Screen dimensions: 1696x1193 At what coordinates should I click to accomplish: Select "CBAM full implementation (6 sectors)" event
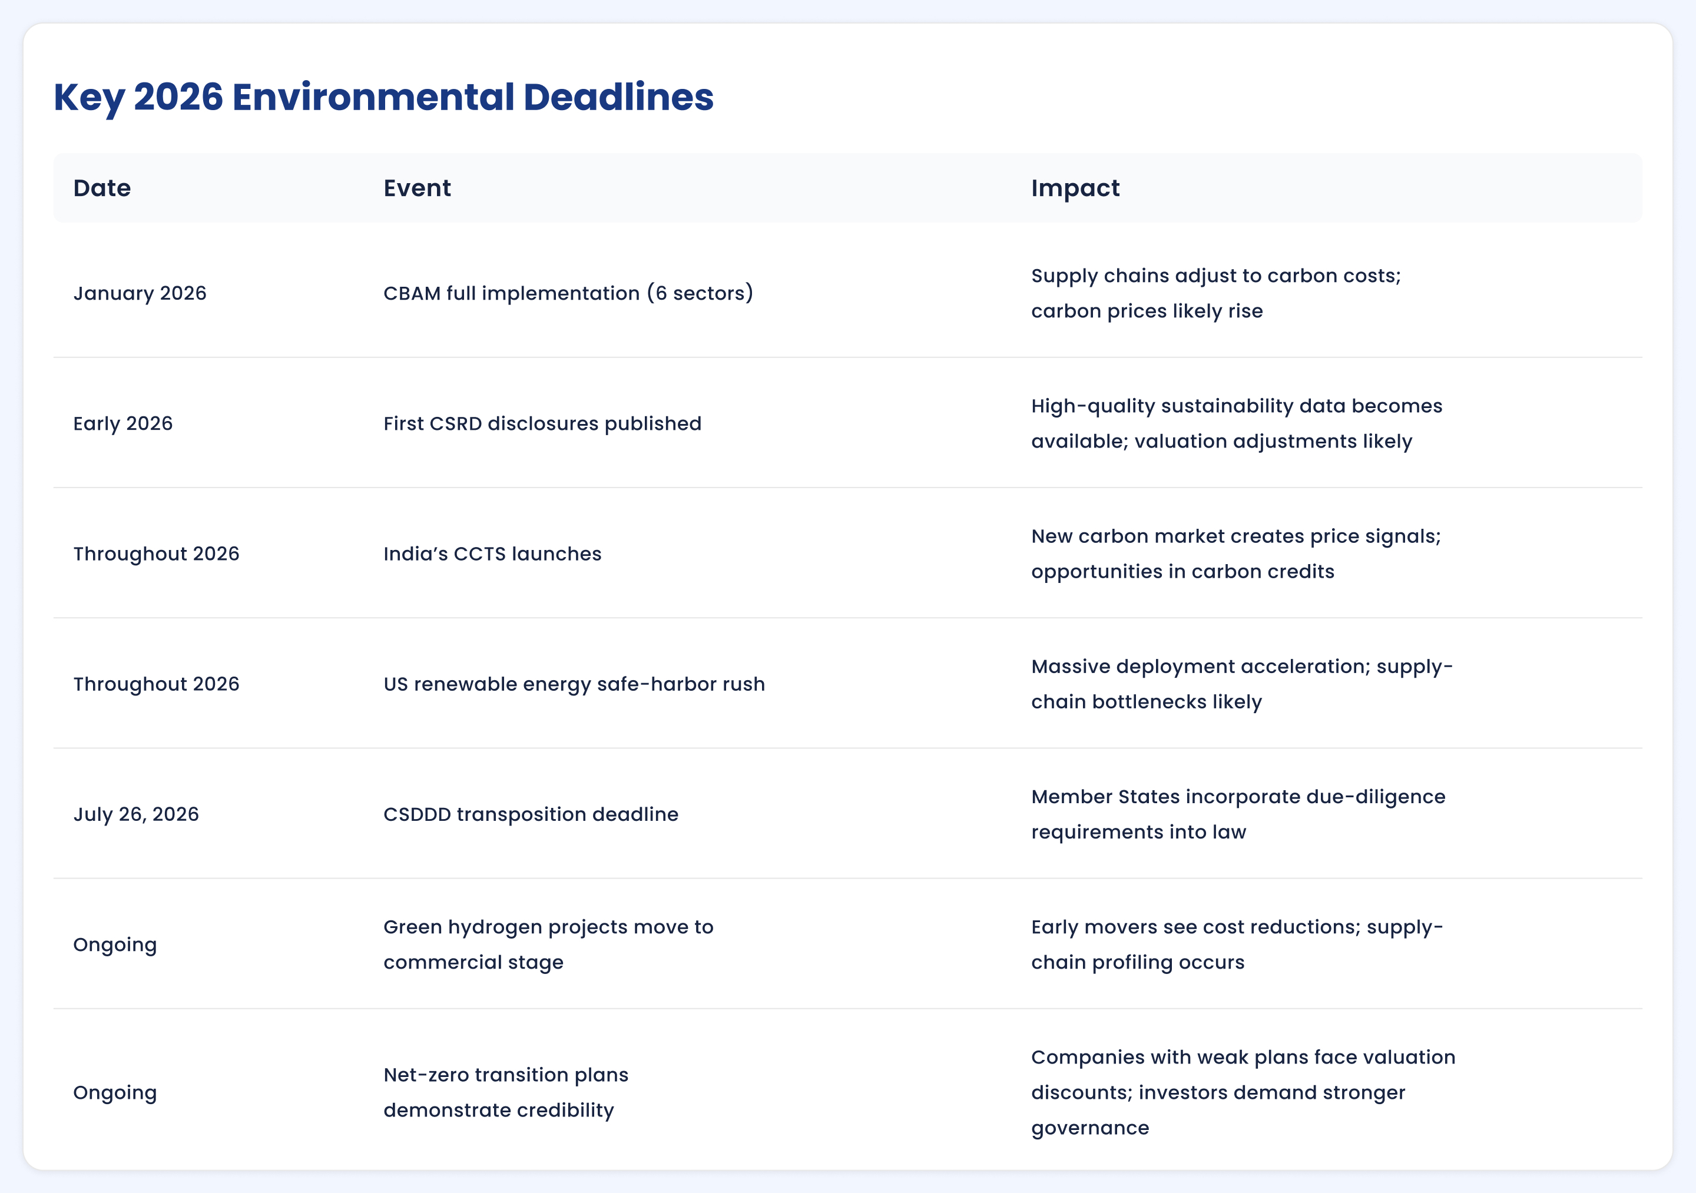[x=568, y=293]
